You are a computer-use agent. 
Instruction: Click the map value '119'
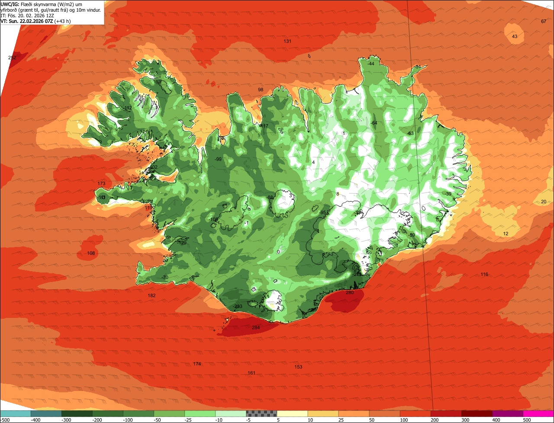point(148,208)
